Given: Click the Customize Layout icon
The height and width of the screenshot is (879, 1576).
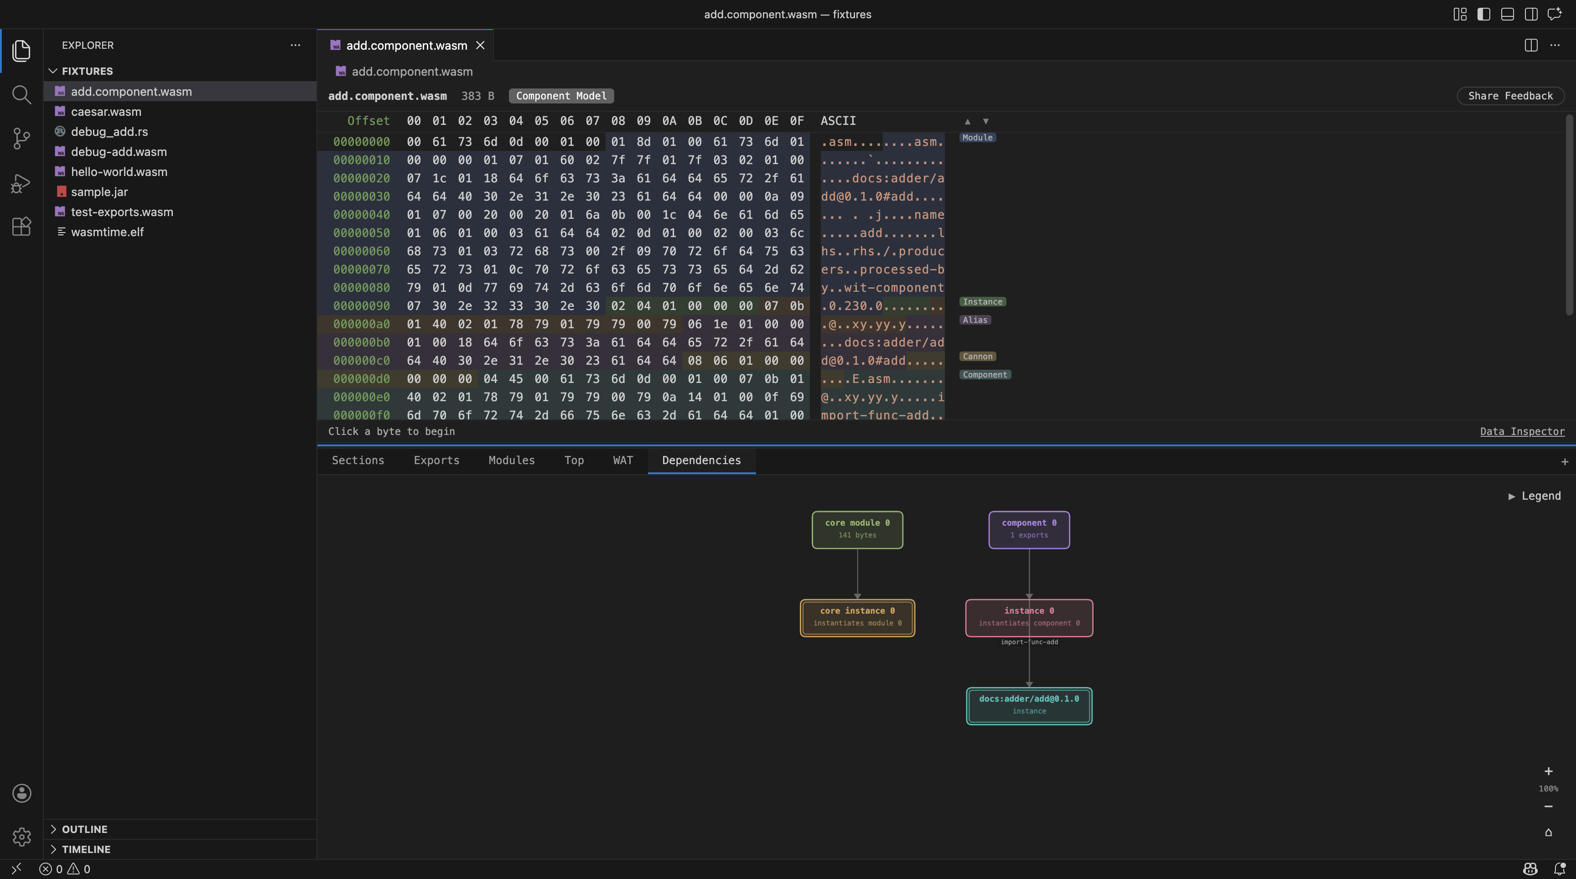Looking at the screenshot, I should coord(1460,14).
